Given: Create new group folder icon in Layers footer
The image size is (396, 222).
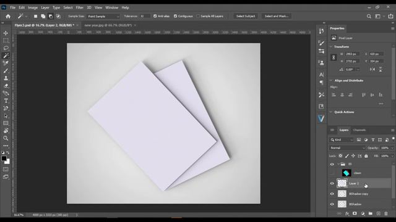Looking at the screenshot, I should pyautogui.click(x=371, y=213).
